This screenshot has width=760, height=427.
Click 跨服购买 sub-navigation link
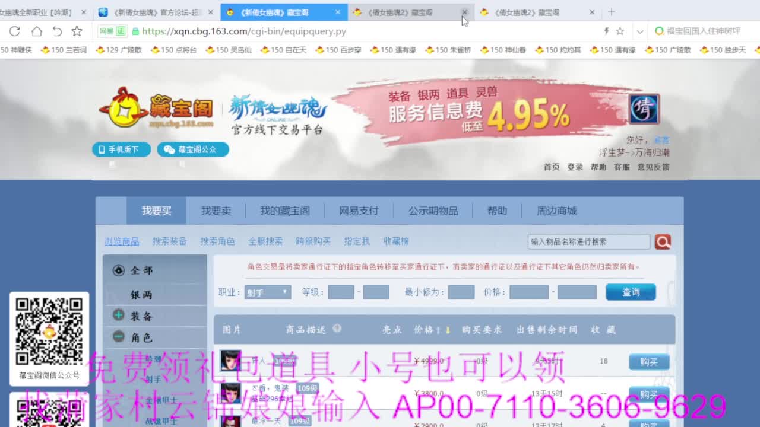click(x=313, y=241)
